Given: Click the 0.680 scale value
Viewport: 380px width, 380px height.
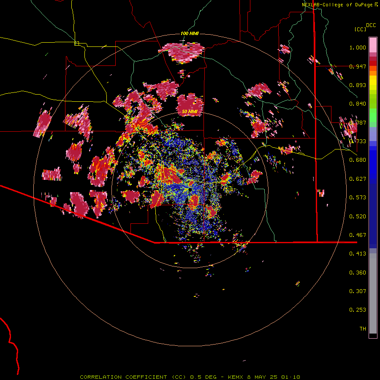Looking at the screenshot, I should [x=358, y=160].
